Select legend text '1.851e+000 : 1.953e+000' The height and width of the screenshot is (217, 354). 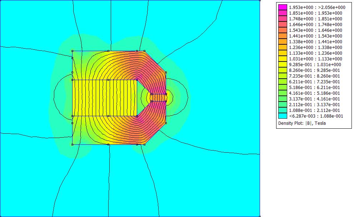click(x=316, y=13)
